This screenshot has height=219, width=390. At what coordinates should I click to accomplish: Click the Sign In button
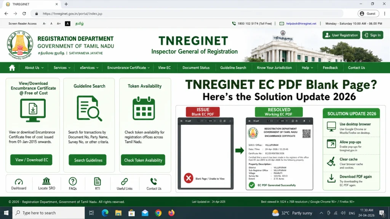click(372, 35)
